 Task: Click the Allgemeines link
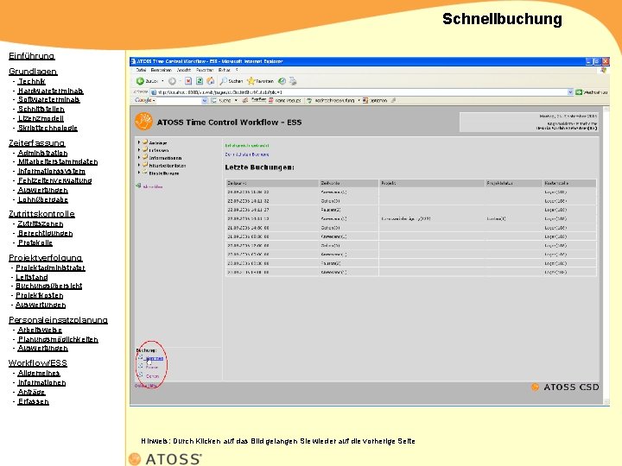[39, 374]
